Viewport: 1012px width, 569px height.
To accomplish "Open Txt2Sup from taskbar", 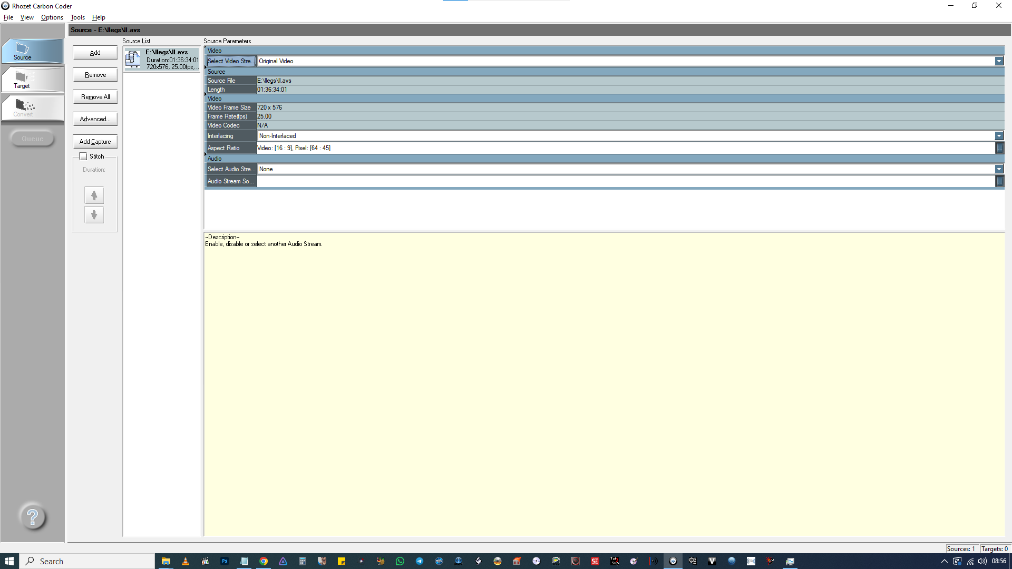I will pos(615,561).
